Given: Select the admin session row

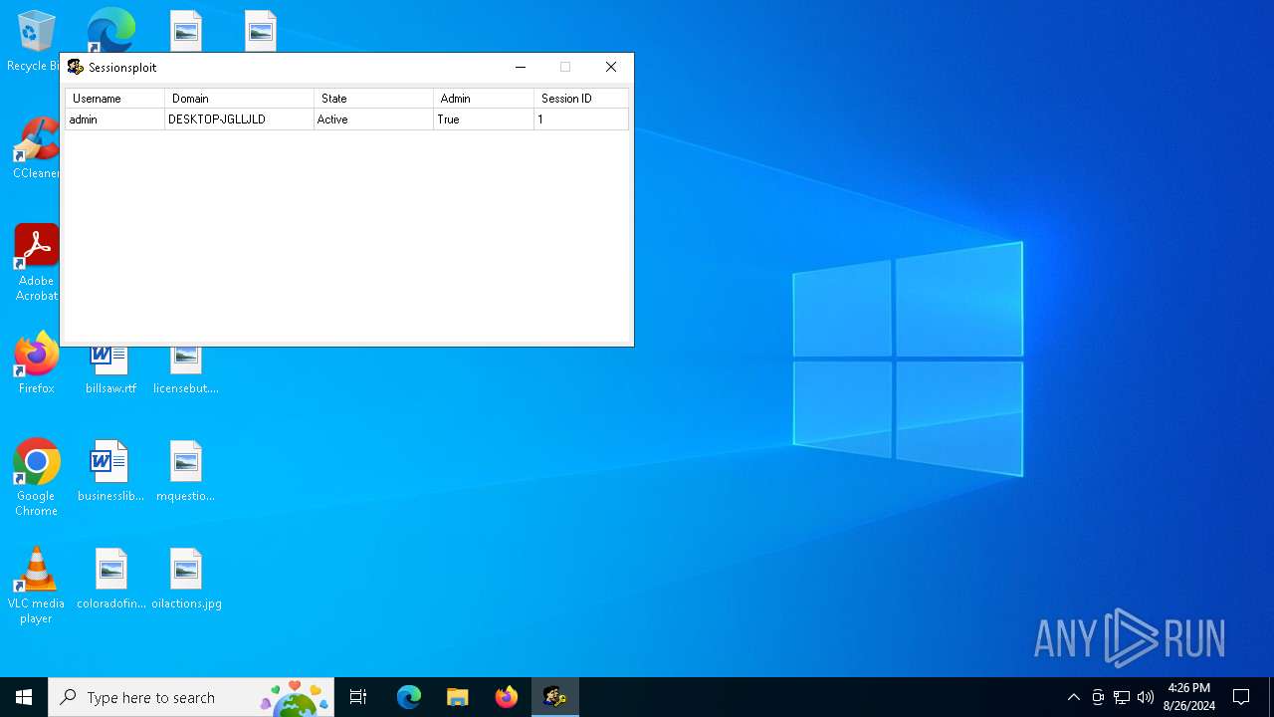Looking at the screenshot, I should tap(346, 119).
